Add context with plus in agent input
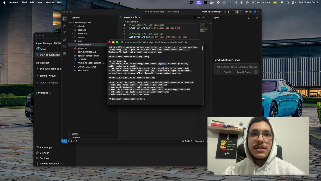 [x=218, y=72]
